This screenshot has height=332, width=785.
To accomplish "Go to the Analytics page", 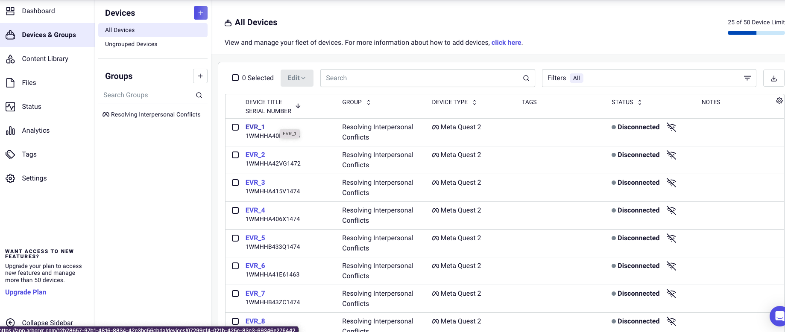I will (35, 131).
